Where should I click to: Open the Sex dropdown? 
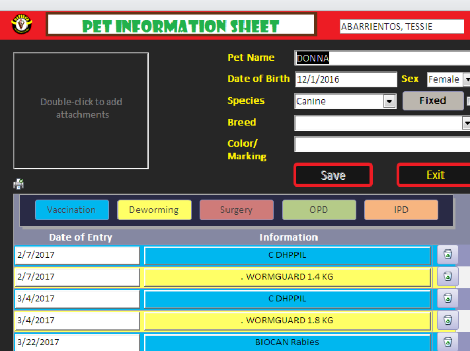466,79
